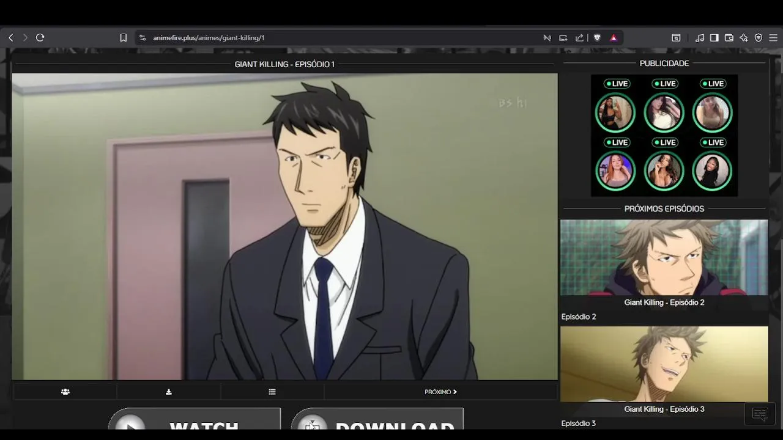
Task: Open the top-middle LIVE profile in the ad
Action: pyautogui.click(x=664, y=112)
